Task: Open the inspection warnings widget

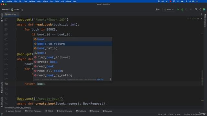Action: [191, 19]
